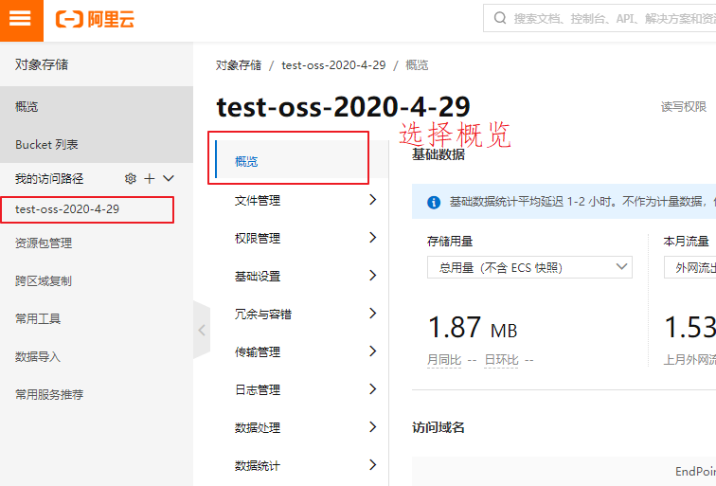
Task: Add a new access path with plus icon
Action: coord(150,179)
